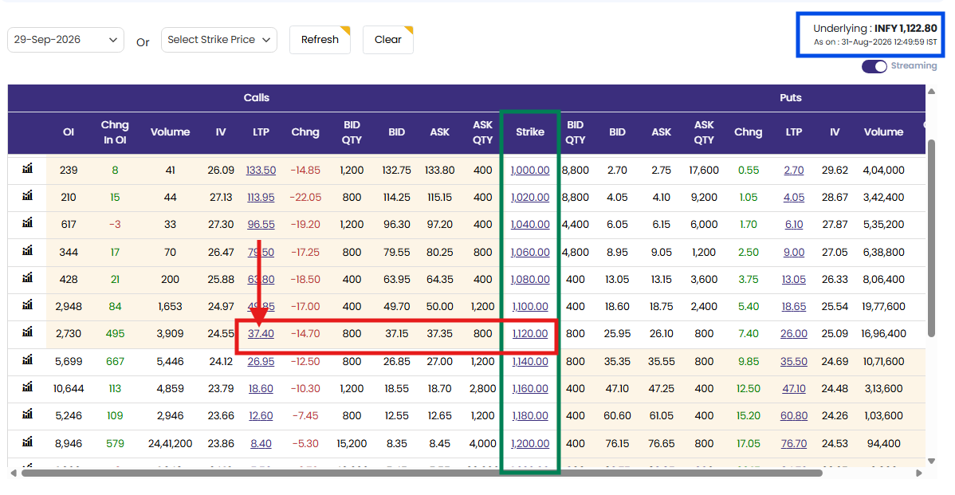Click the Underlying INFY 1,122.80 value

[874, 28]
